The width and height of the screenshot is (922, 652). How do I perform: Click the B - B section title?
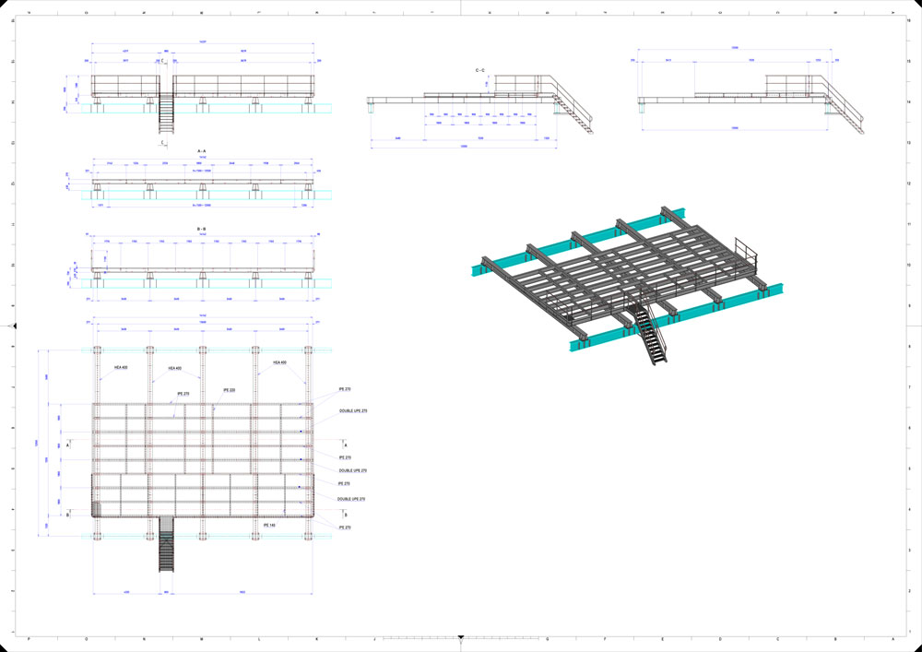(x=202, y=229)
